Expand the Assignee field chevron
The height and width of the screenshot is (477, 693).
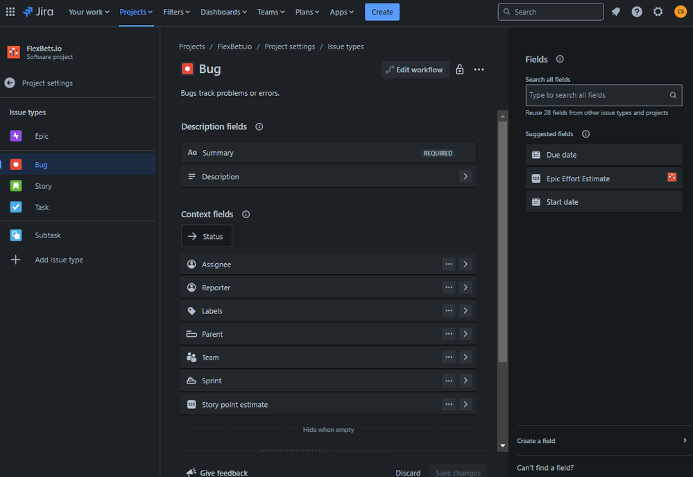(x=465, y=264)
